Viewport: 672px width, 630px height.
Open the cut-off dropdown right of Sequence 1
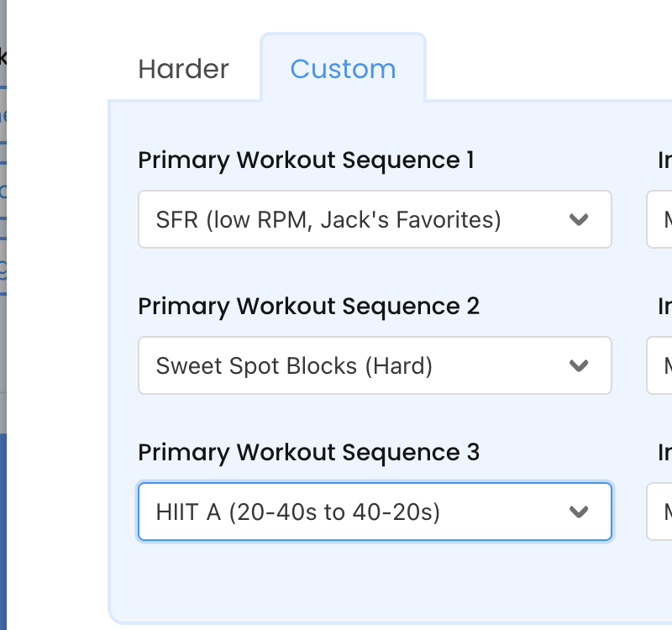tap(661, 220)
